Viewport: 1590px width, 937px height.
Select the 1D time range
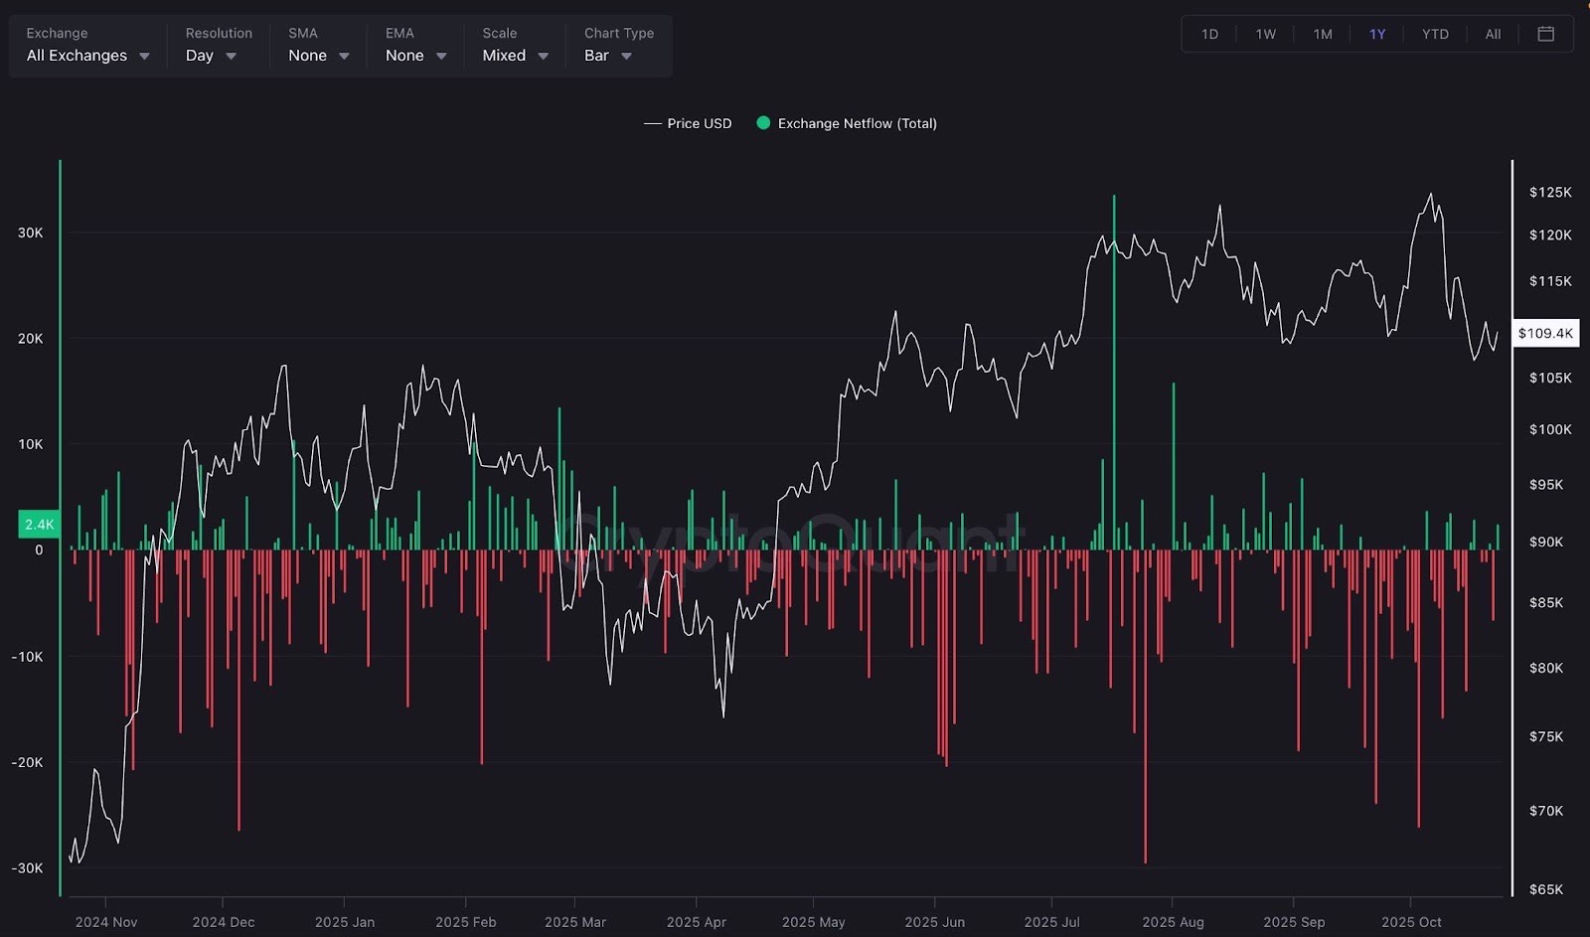tap(1209, 34)
